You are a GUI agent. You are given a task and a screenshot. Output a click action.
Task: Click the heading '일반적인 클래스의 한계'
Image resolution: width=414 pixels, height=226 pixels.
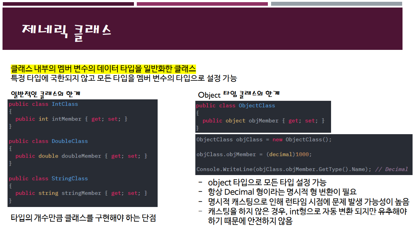click(x=45, y=94)
